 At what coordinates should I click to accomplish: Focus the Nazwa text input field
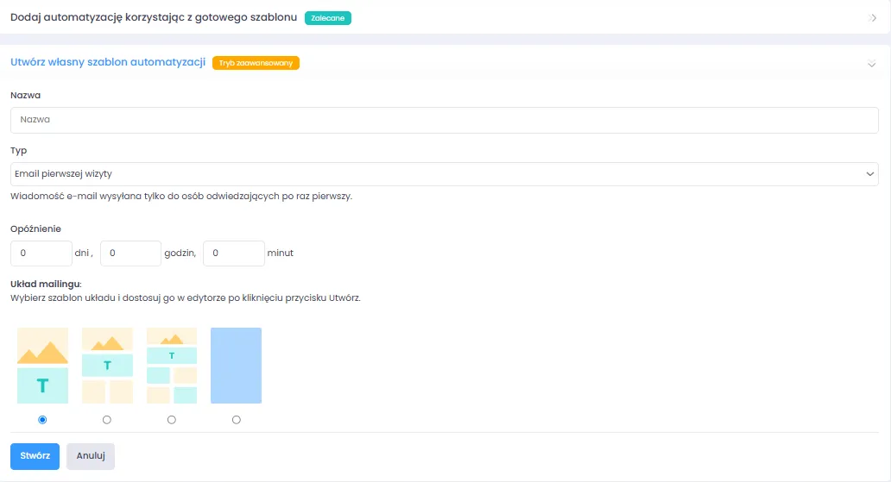coord(445,120)
